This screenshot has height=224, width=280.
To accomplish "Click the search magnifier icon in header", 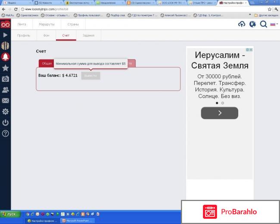I will tap(263, 25).
